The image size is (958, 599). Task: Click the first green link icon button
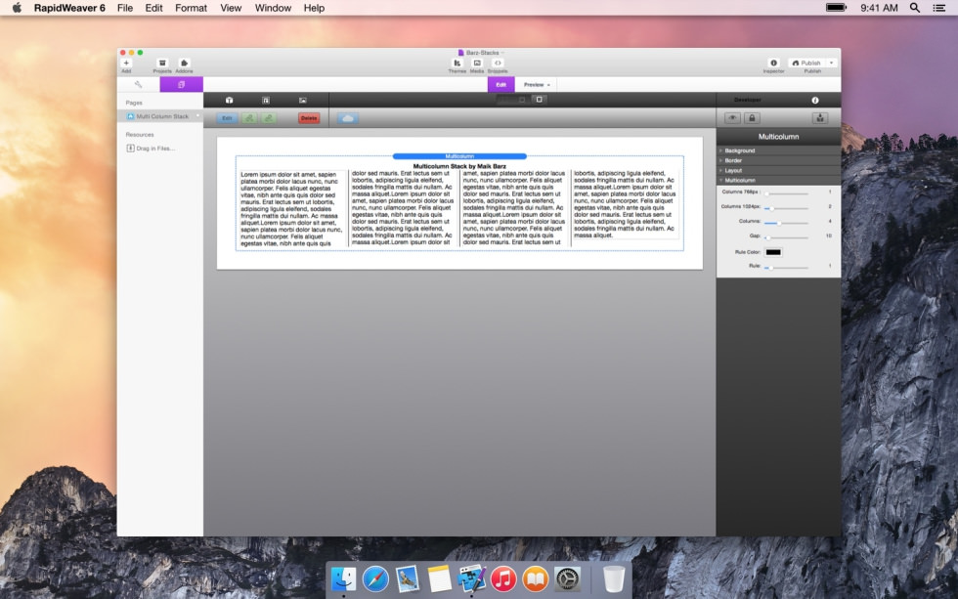pos(249,118)
